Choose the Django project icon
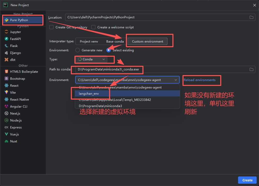The image size is (259, 186). point(6,53)
